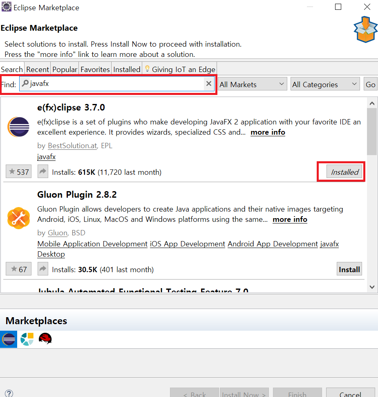Image resolution: width=378 pixels, height=397 pixels.
Task: Click the scroll down arrow of results
Action: click(372, 287)
